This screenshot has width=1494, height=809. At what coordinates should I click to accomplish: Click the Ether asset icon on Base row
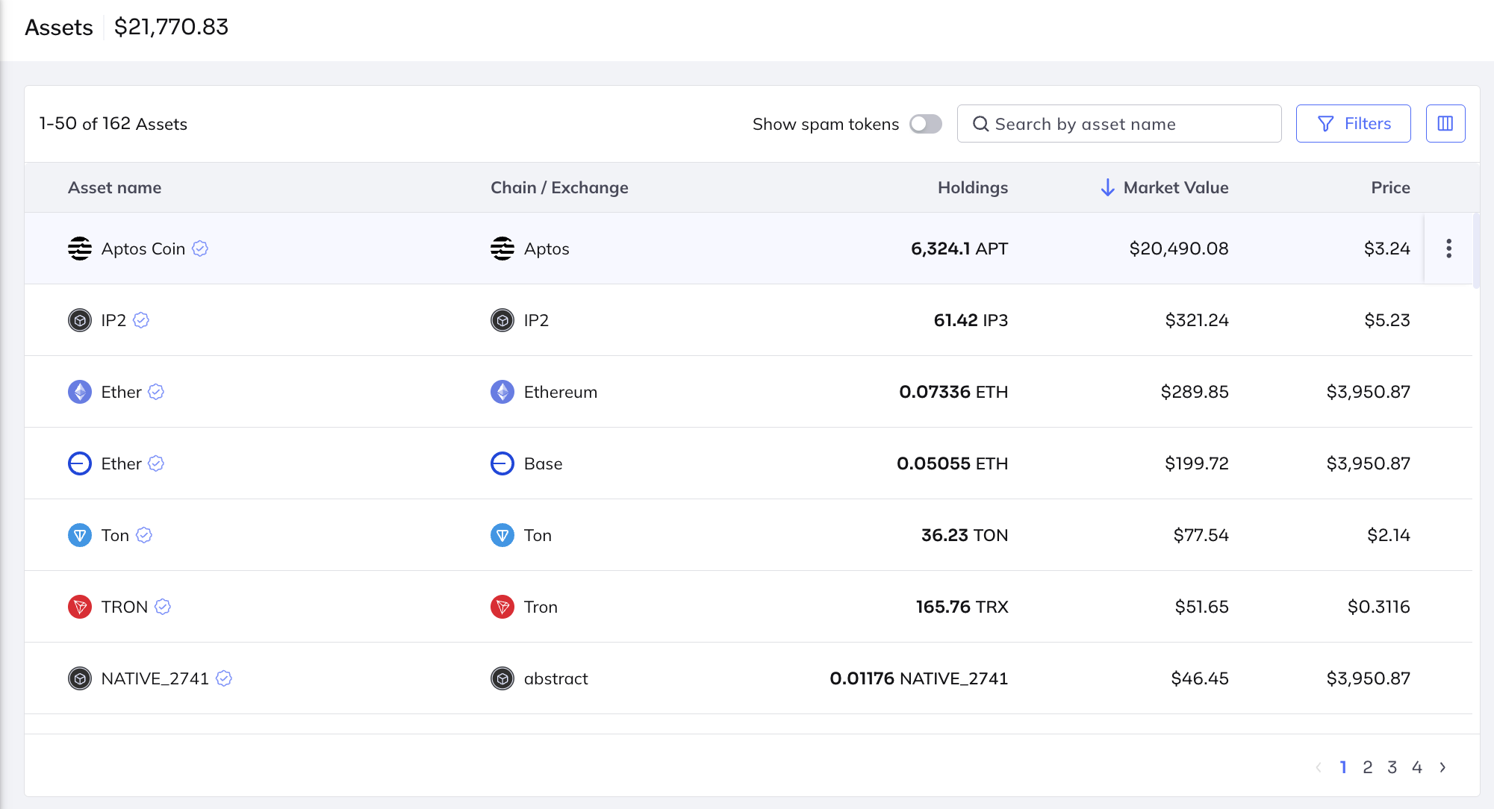tap(80, 463)
